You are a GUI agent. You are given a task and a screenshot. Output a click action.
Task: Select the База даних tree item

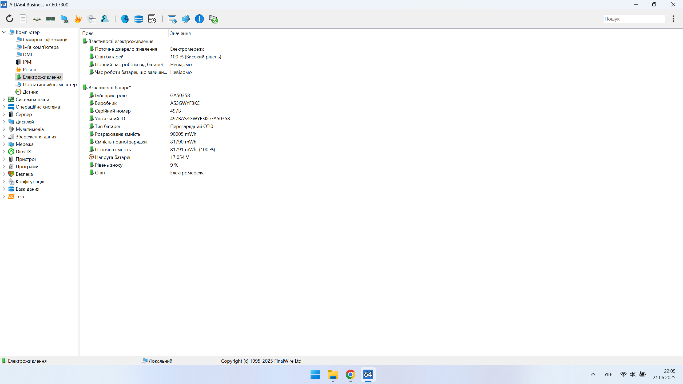click(x=27, y=189)
